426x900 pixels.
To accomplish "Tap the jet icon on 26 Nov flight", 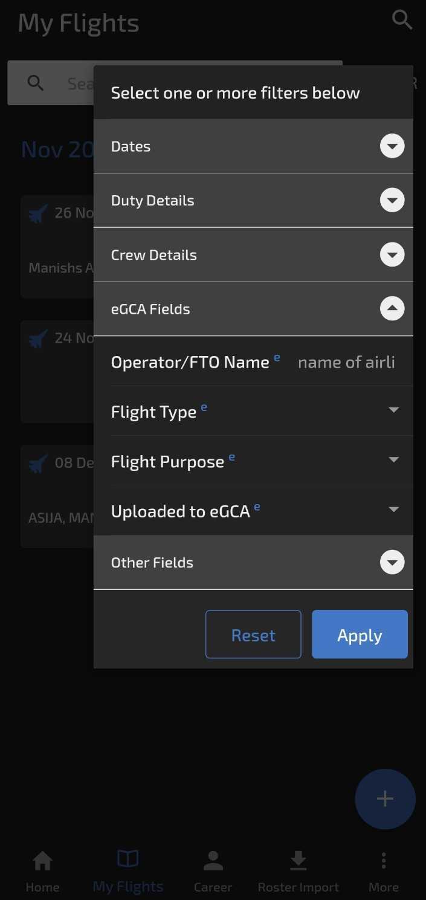I will pyautogui.click(x=38, y=213).
